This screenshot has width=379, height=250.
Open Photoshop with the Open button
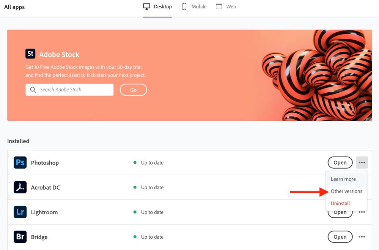point(340,163)
